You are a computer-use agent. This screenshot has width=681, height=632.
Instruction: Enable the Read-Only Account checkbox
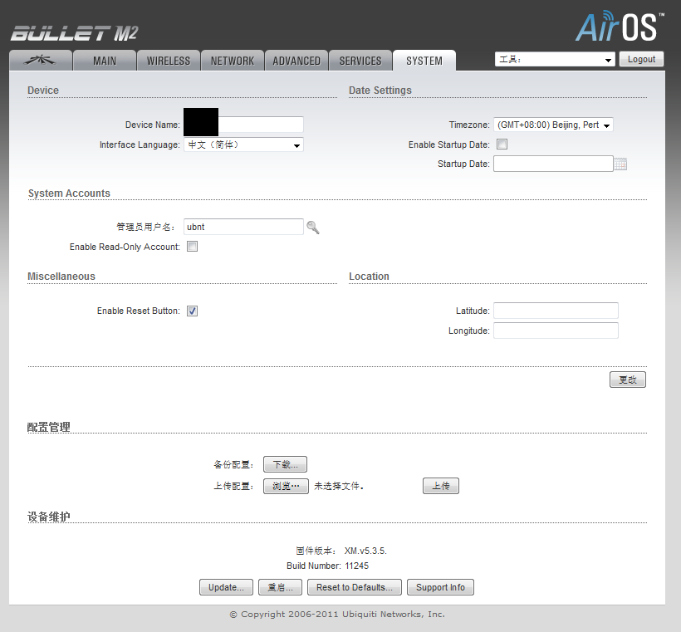[x=193, y=247]
